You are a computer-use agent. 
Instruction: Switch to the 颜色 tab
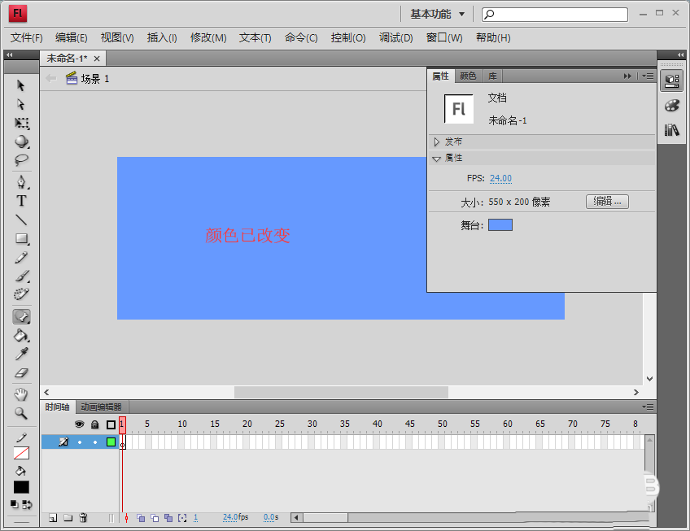coord(468,76)
